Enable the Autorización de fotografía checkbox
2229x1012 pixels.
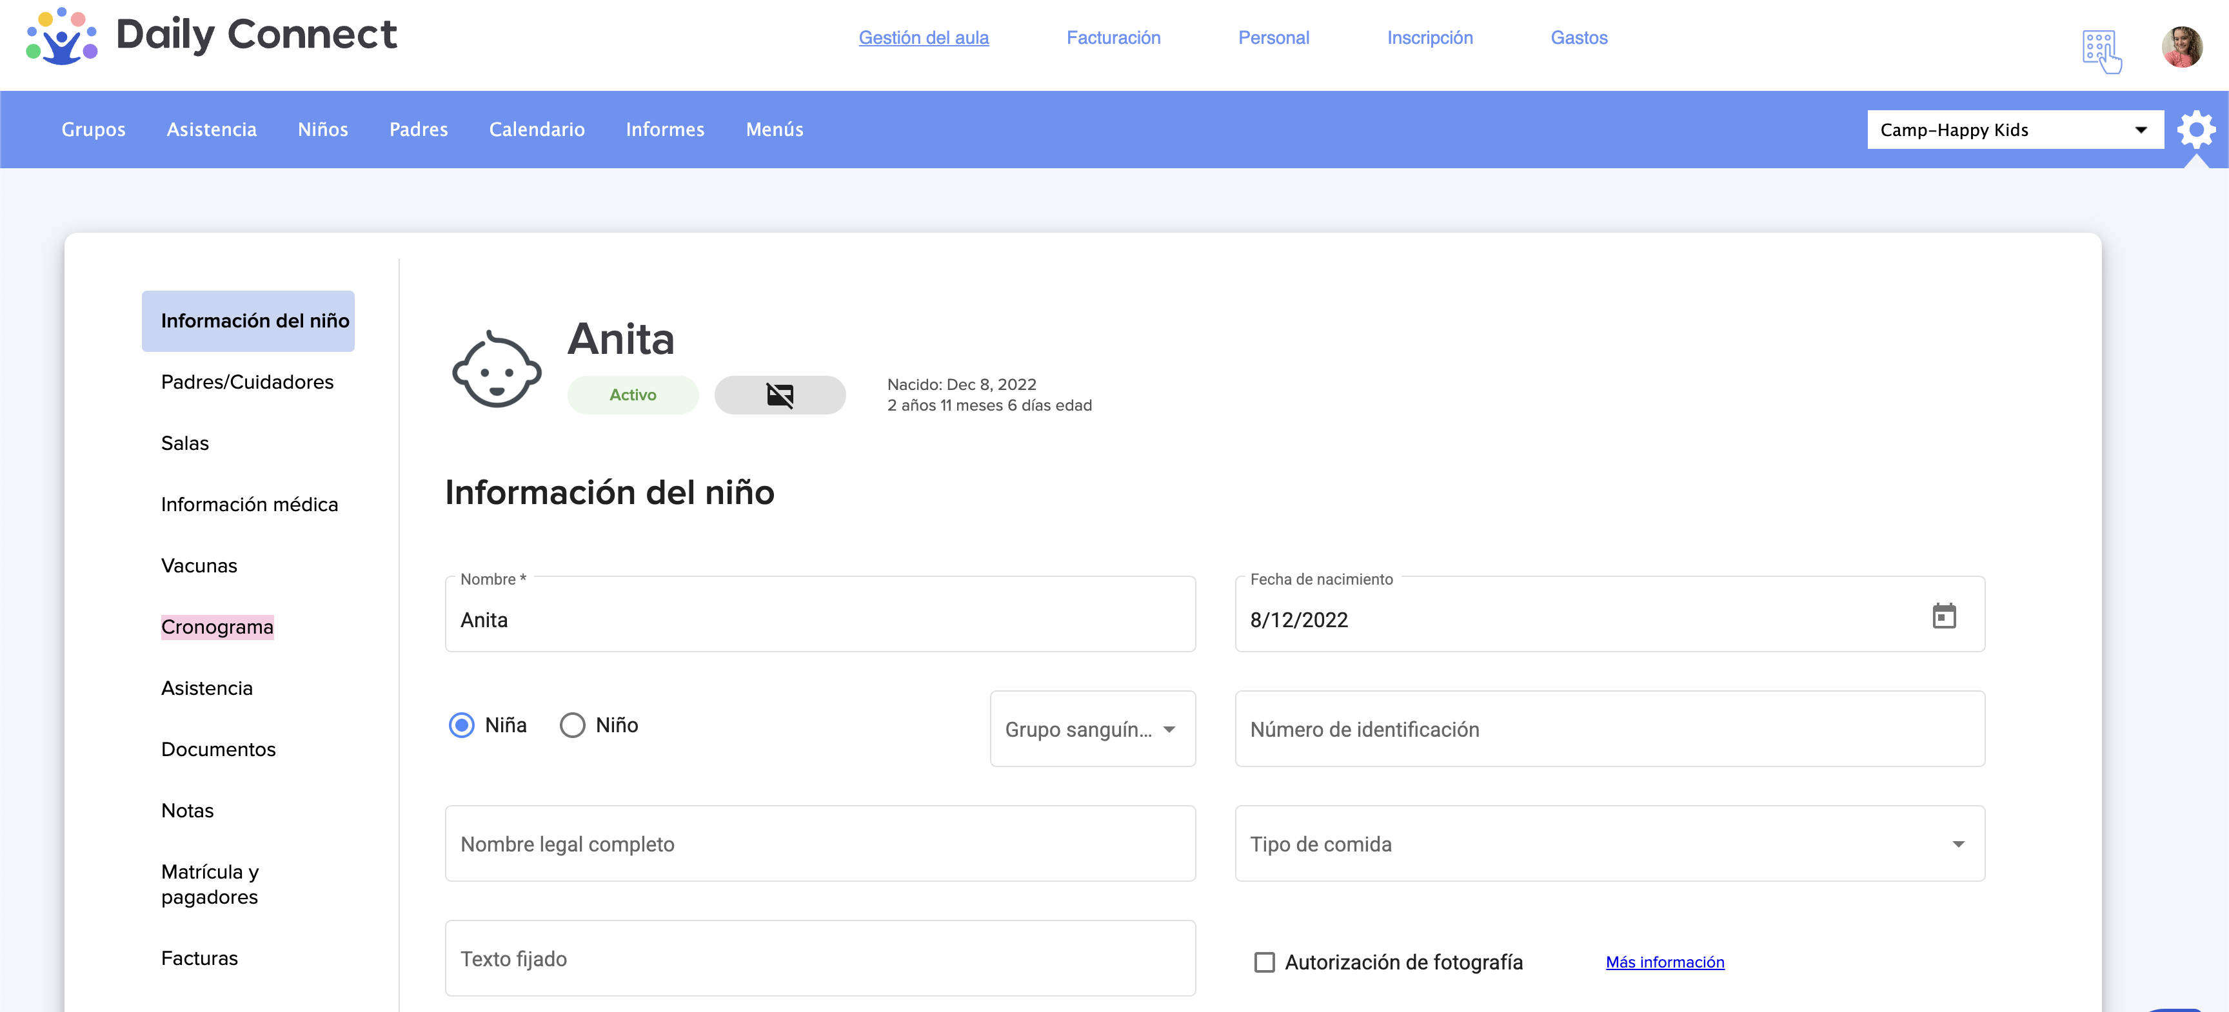pos(1264,962)
